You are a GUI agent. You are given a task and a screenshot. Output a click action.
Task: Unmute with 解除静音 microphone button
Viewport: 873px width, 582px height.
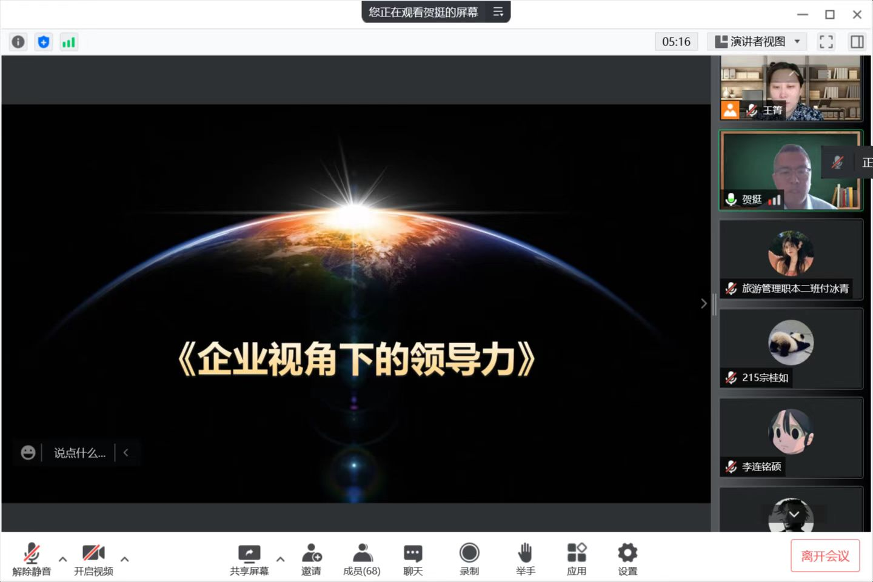[x=32, y=559]
